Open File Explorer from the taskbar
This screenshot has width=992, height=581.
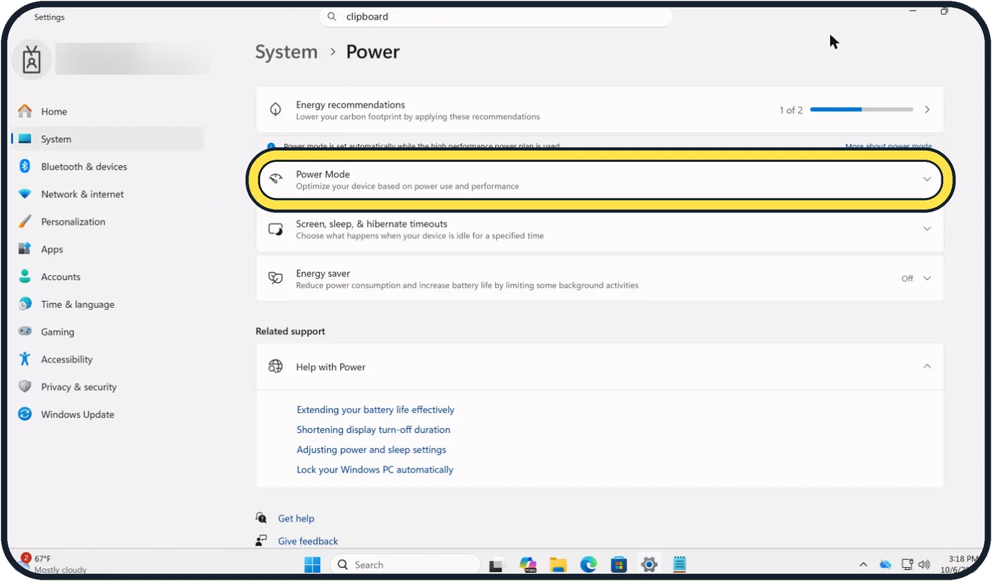[558, 564]
